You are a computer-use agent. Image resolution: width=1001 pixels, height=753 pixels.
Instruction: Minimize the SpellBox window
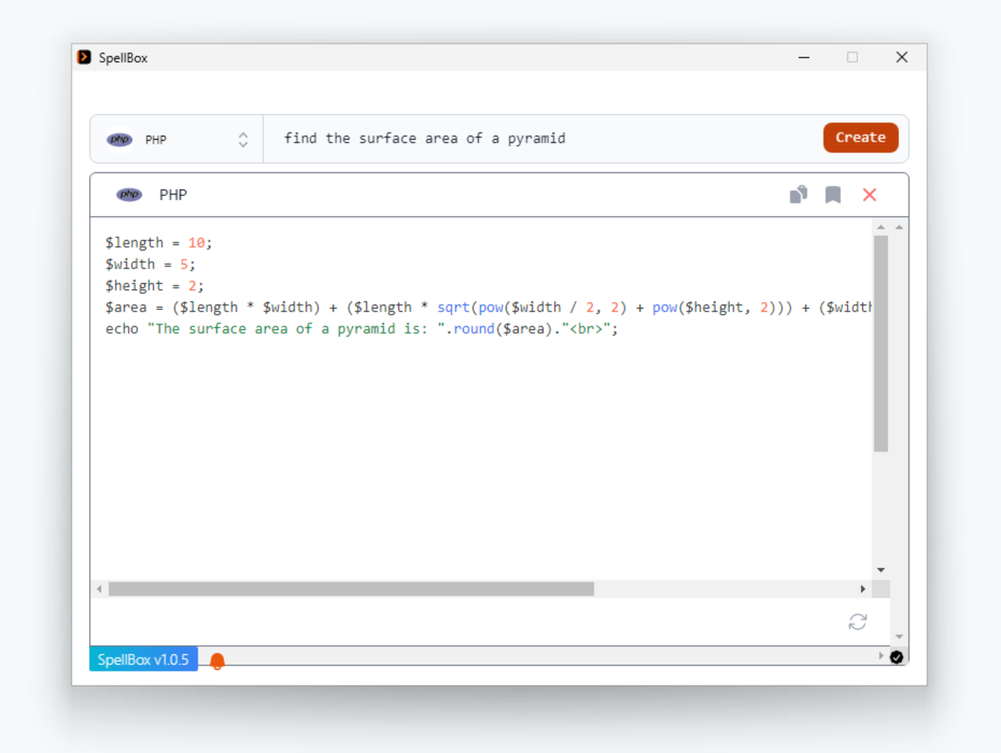[804, 57]
